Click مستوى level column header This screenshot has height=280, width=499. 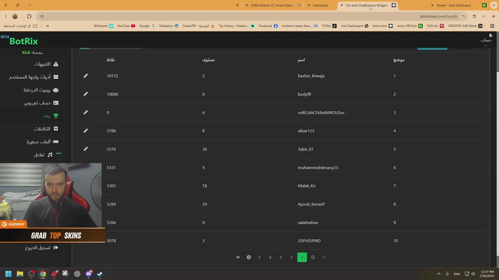209,60
